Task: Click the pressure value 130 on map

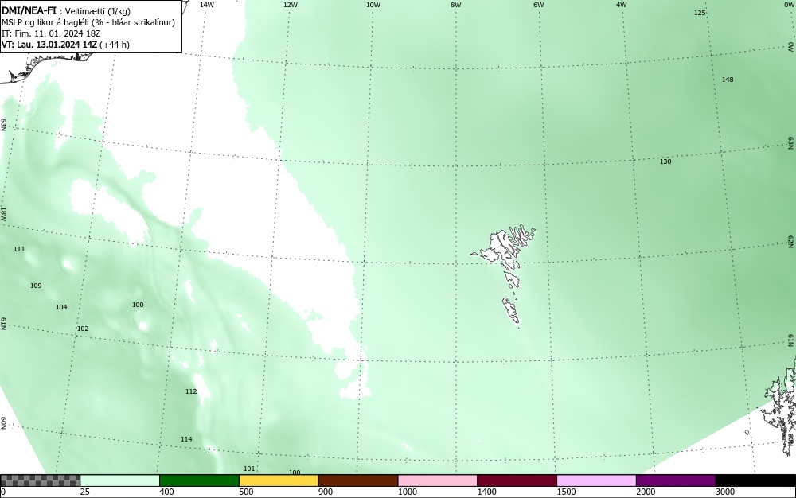Action: (665, 161)
